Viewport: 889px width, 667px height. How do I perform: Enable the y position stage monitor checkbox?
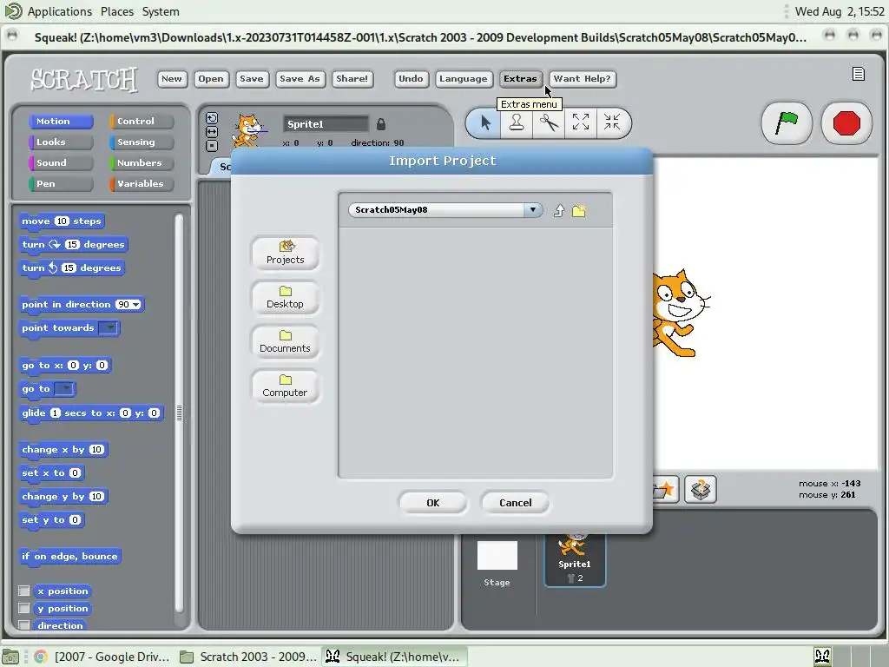(x=23, y=608)
